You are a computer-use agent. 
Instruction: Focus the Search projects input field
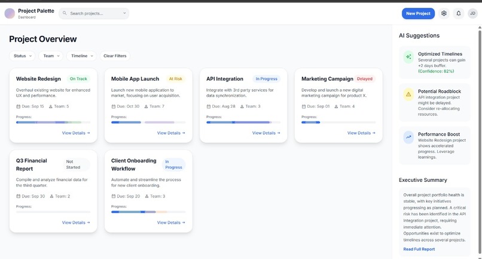click(x=94, y=13)
